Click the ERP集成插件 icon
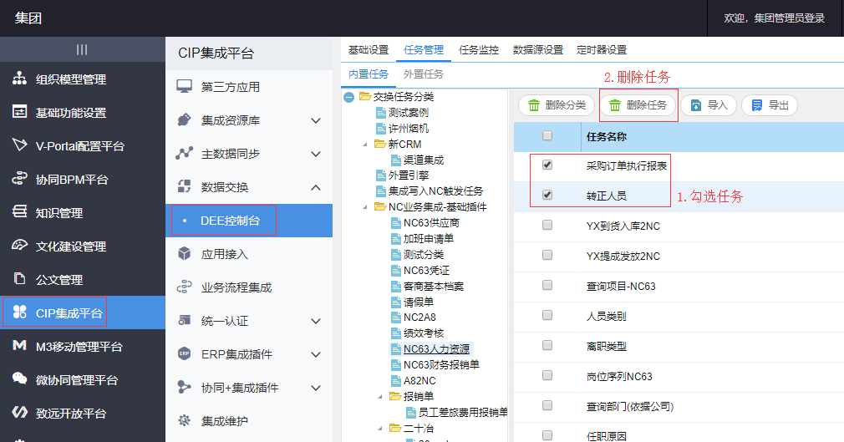The height and width of the screenshot is (442, 844). click(184, 353)
